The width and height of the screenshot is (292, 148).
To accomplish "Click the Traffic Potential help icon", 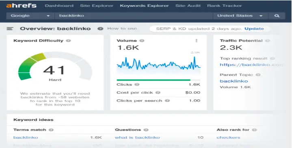I will [267, 40].
